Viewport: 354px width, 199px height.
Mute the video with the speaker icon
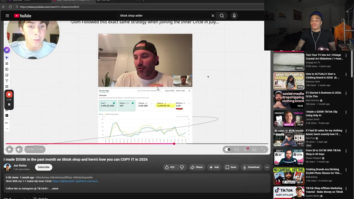[19, 149]
